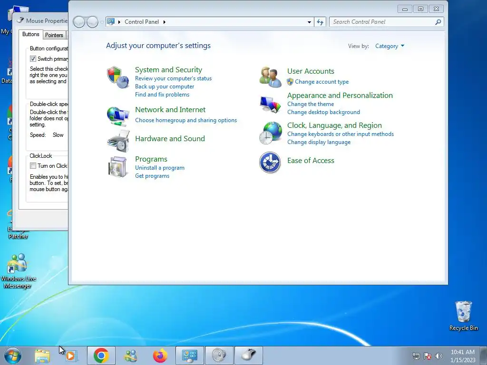Image resolution: width=487 pixels, height=365 pixels.
Task: Switch to the Sound speaker taskbar button
Action: click(219, 355)
